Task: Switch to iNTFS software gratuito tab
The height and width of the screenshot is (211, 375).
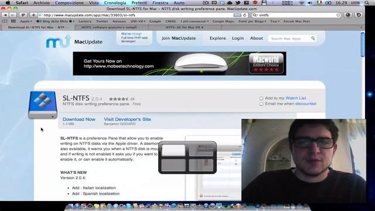Action: [x=112, y=28]
